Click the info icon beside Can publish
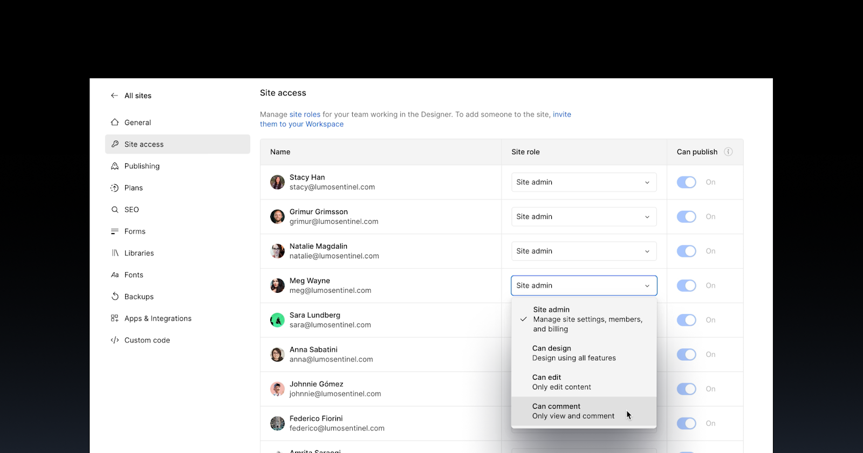The width and height of the screenshot is (863, 453). [x=728, y=152]
